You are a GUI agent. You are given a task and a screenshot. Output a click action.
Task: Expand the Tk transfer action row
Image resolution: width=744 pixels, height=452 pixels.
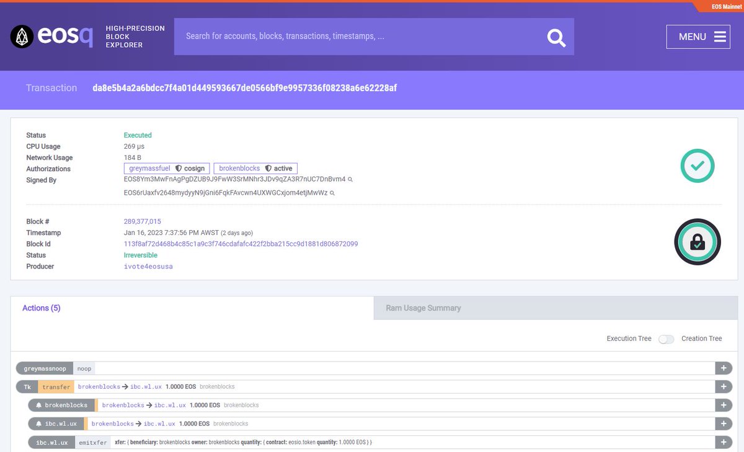pyautogui.click(x=724, y=387)
